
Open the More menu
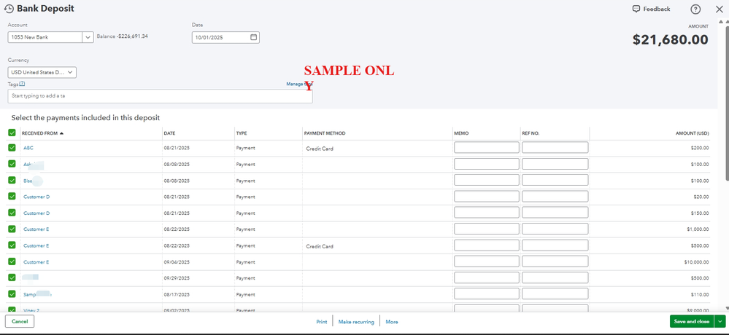391,322
